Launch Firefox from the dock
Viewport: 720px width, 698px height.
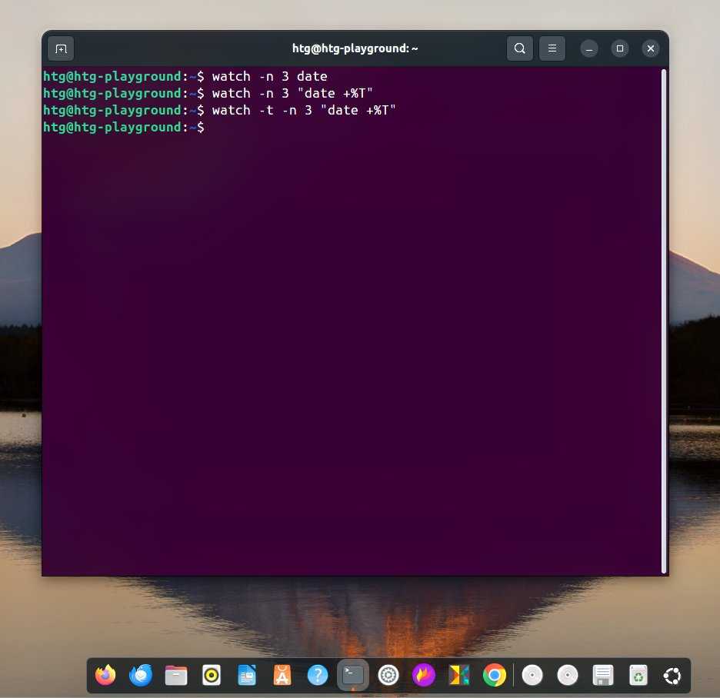tap(105, 676)
